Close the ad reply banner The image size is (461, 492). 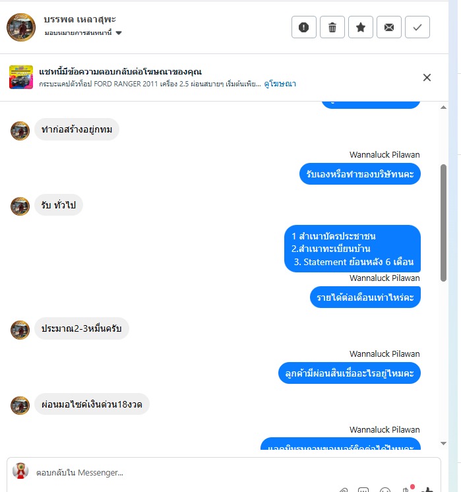coord(427,78)
